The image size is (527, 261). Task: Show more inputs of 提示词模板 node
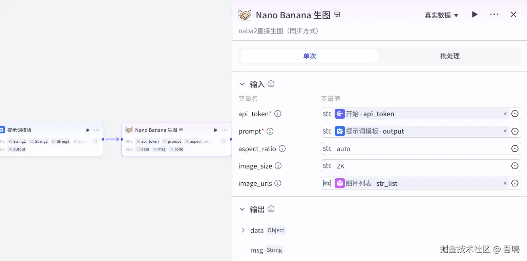click(95, 141)
